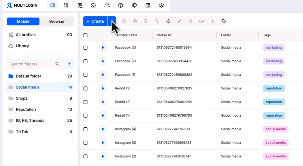Click the Create button
The width and height of the screenshot is (303, 166).
(95, 21)
